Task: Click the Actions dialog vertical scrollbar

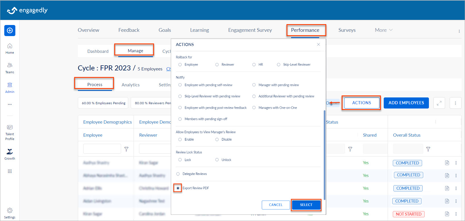Action: tap(324, 155)
